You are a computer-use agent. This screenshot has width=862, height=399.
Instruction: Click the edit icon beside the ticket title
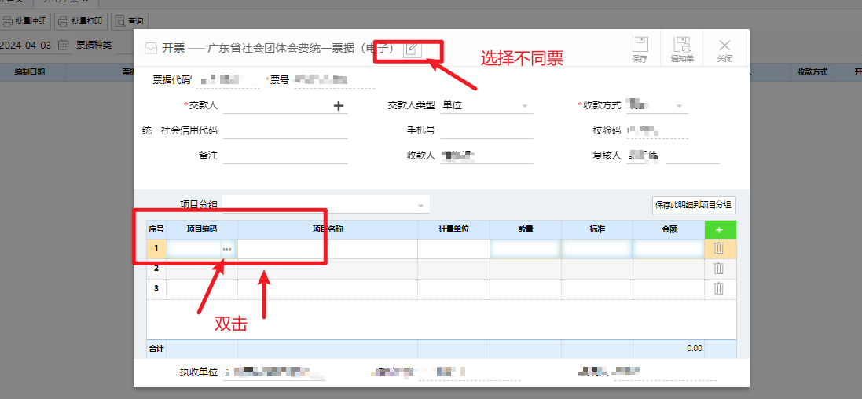click(x=413, y=49)
